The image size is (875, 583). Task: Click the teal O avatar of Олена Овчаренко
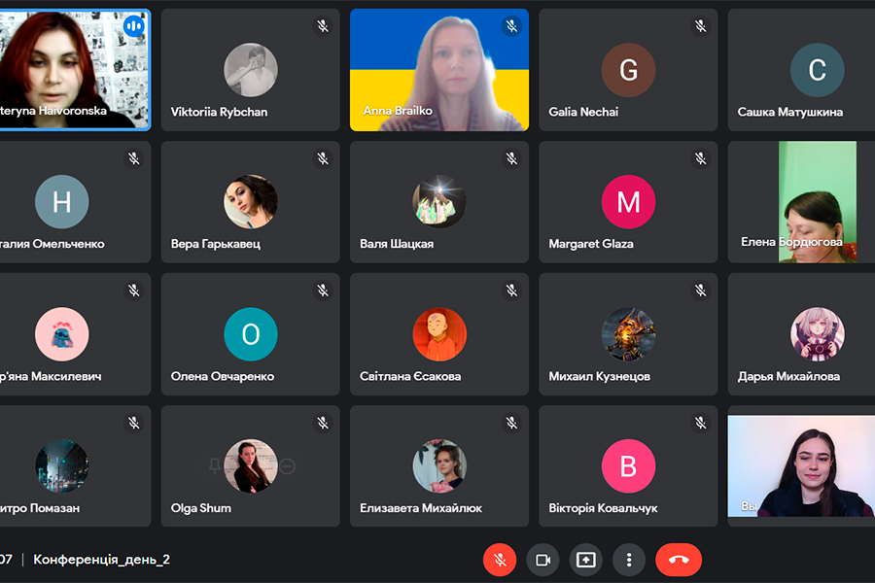pyautogui.click(x=251, y=334)
